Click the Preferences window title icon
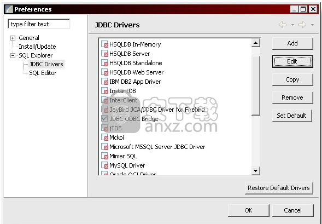This screenshot has height=224, width=322. click(x=9, y=9)
